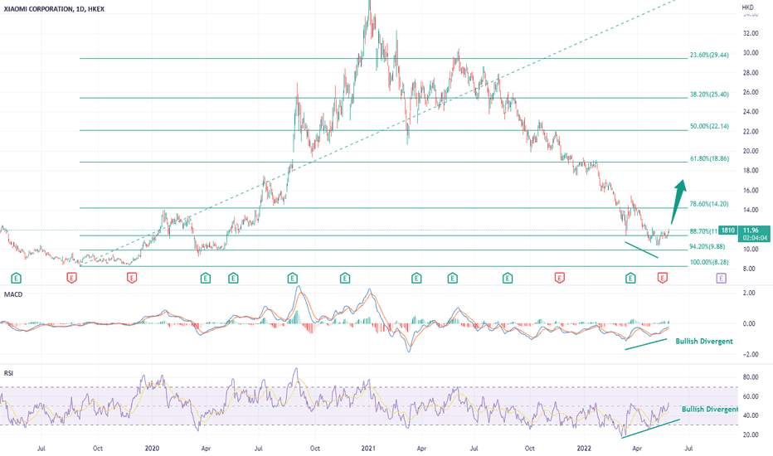Select the 50.00%(22.14) Fibonacci label
Image resolution: width=773 pixels, height=456 pixels.
click(x=709, y=127)
